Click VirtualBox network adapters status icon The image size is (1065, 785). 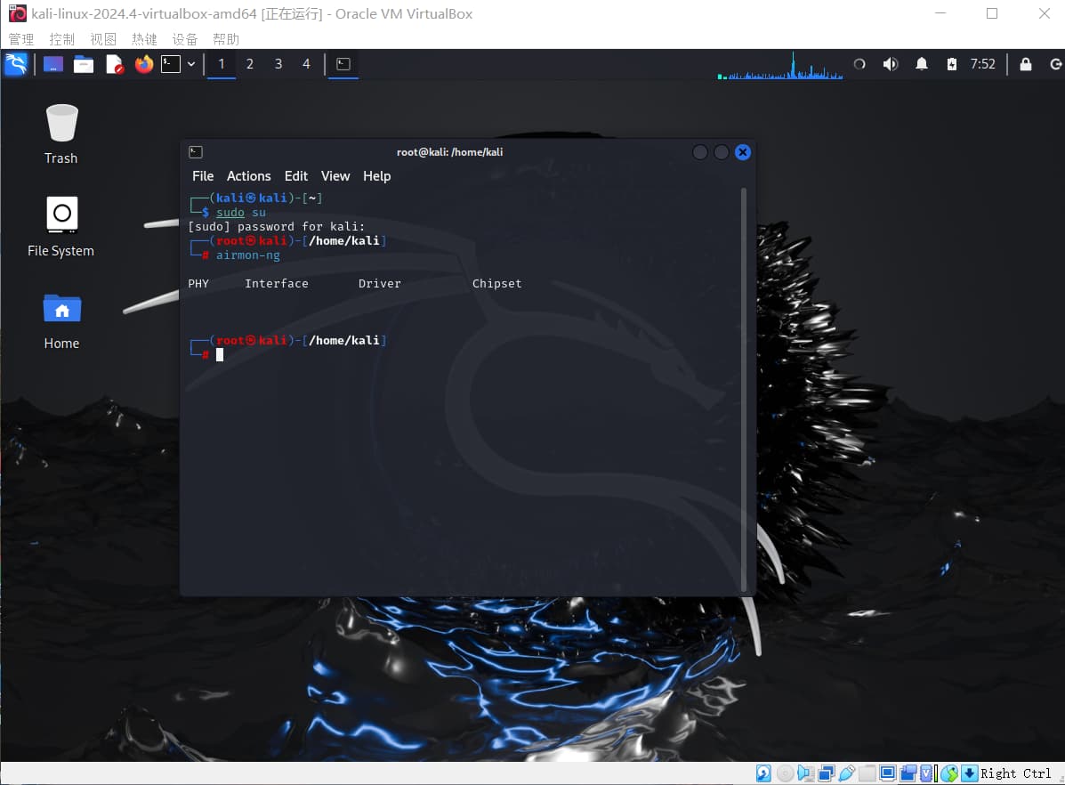pyautogui.click(x=827, y=773)
